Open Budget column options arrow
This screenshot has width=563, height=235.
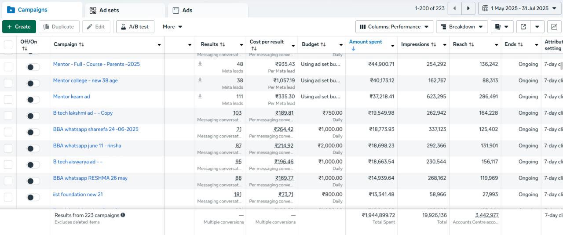pyautogui.click(x=341, y=45)
